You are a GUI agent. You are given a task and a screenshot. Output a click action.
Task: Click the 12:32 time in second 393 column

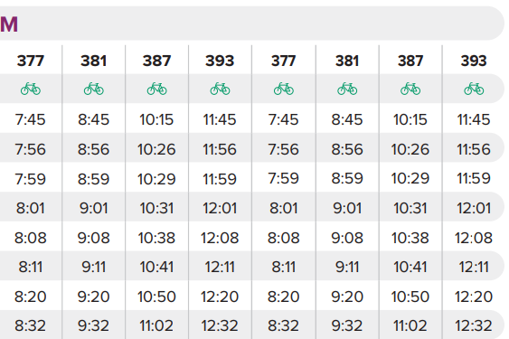[474, 325]
